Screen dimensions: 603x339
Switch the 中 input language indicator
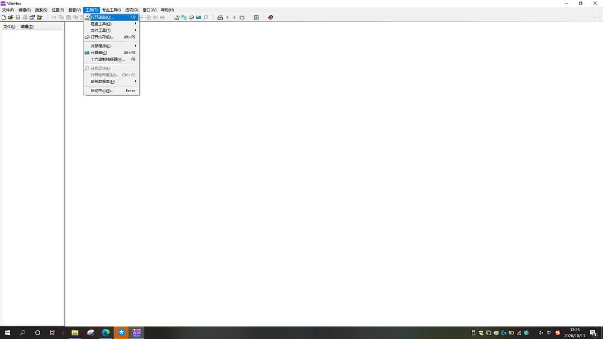coord(549,333)
